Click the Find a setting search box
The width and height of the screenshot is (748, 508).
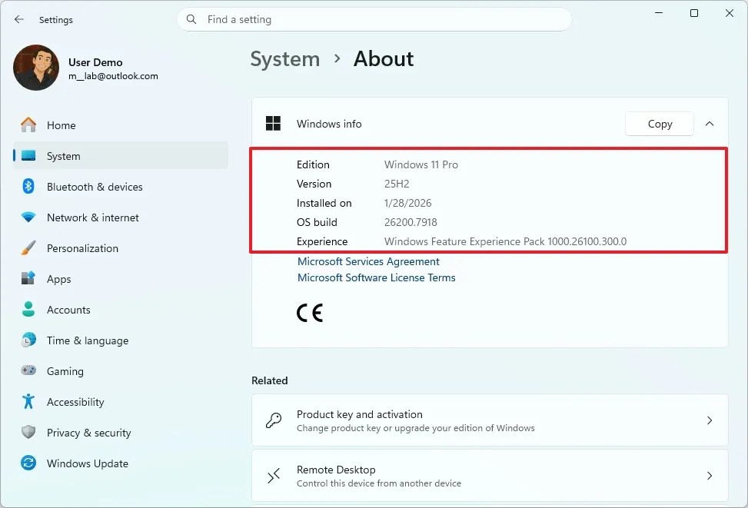click(x=374, y=19)
